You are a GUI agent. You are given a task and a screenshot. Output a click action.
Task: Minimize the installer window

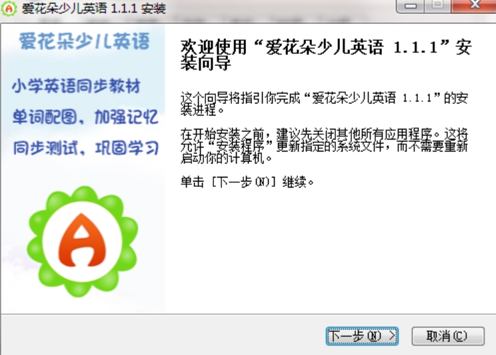click(410, 5)
